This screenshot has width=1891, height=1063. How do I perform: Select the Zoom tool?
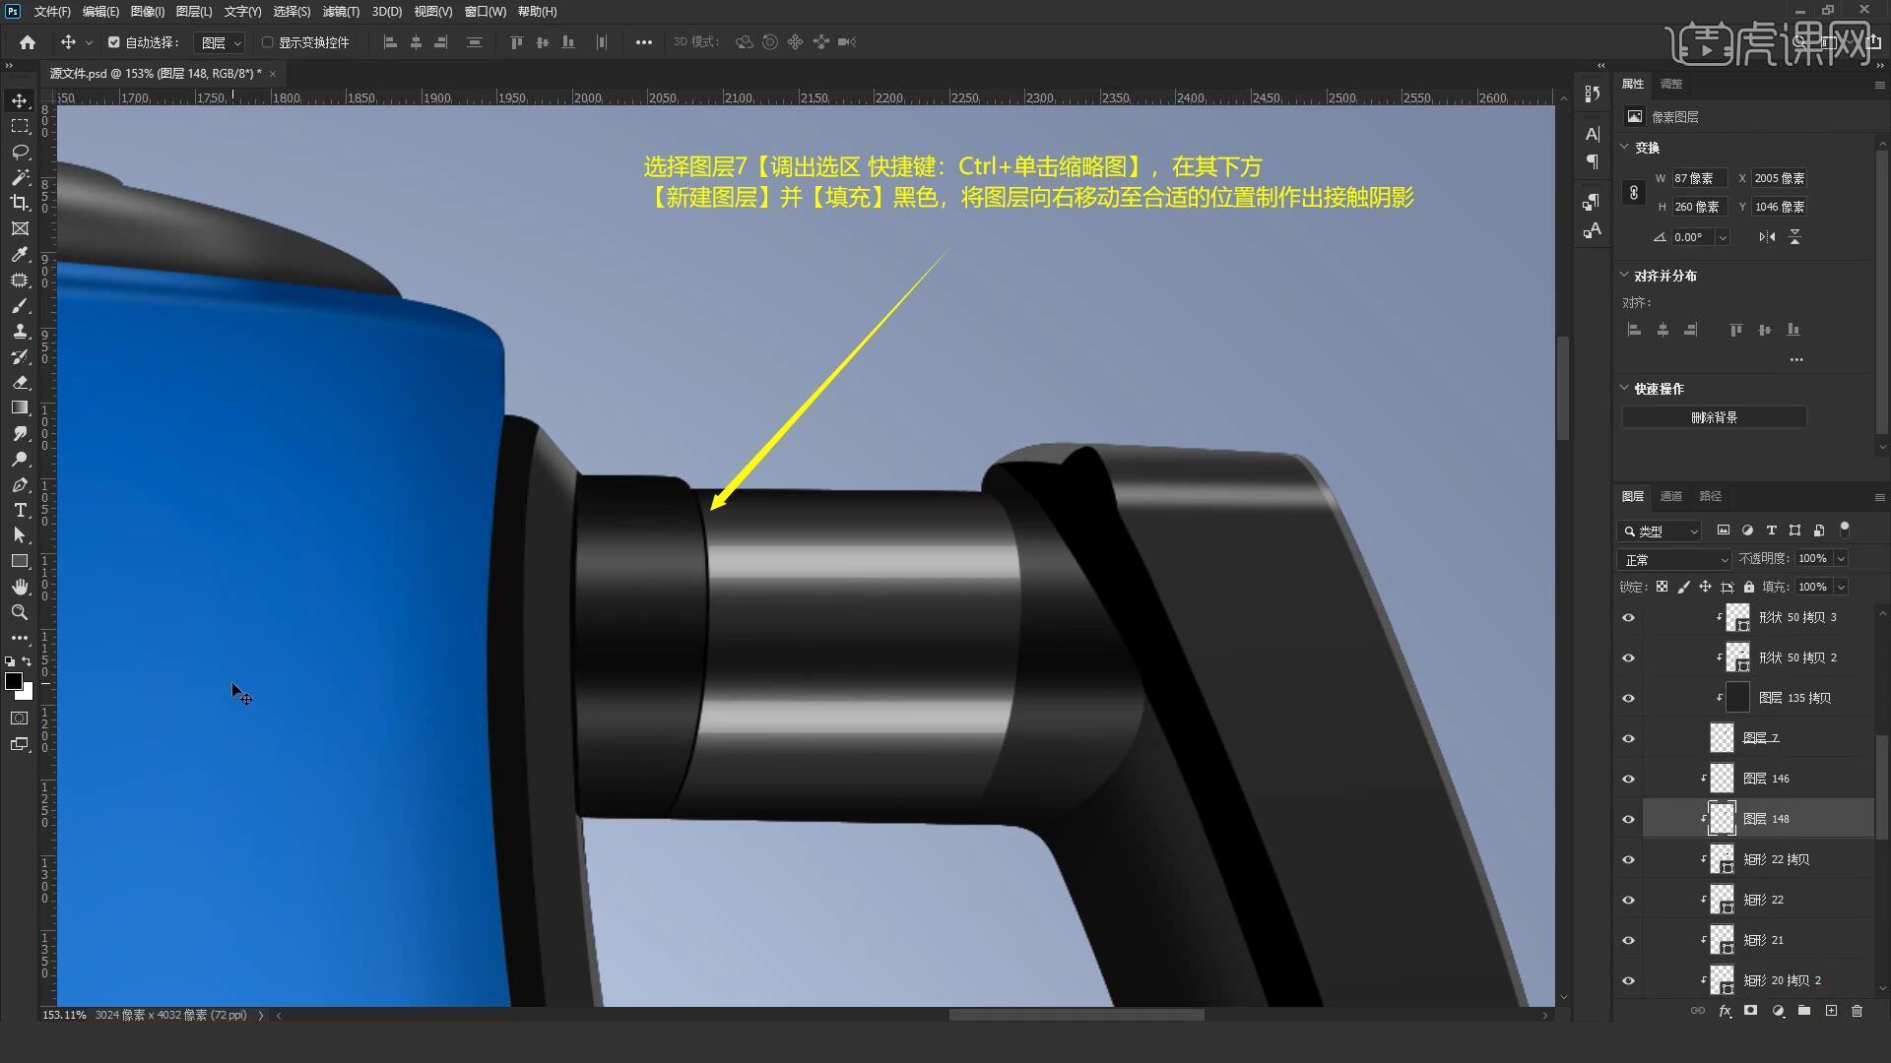click(20, 612)
